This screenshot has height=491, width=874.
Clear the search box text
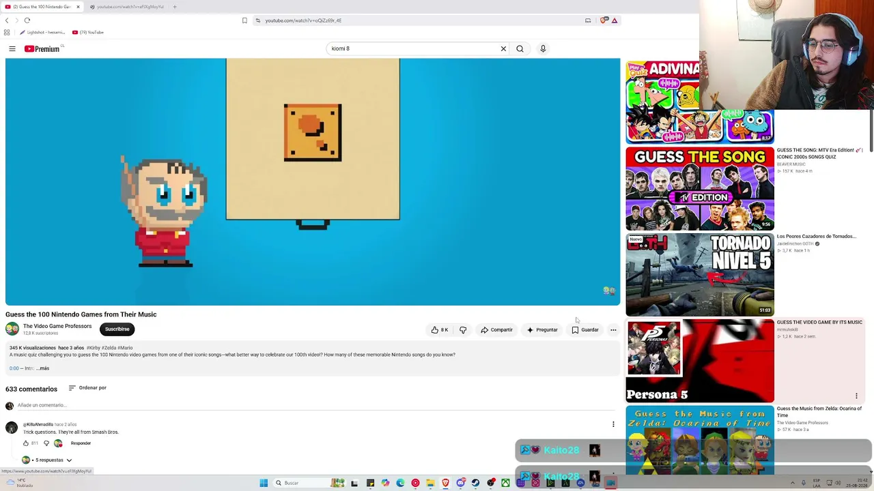pyautogui.click(x=503, y=48)
